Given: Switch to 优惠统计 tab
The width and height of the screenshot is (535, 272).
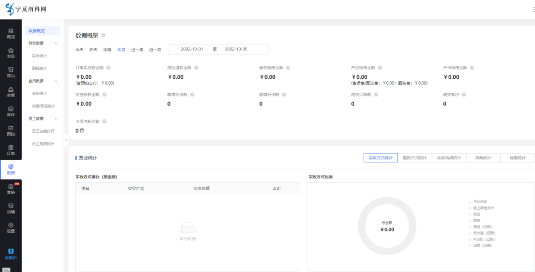Looking at the screenshot, I should [518, 158].
